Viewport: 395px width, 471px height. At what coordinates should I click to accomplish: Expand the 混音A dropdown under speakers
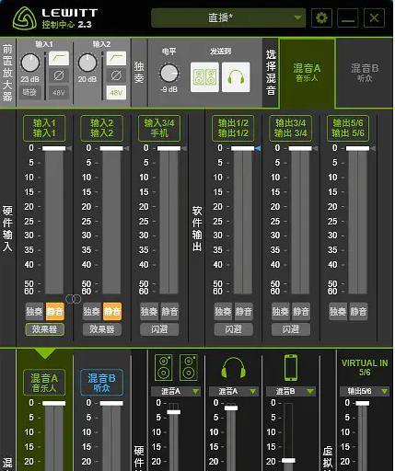coord(176,391)
